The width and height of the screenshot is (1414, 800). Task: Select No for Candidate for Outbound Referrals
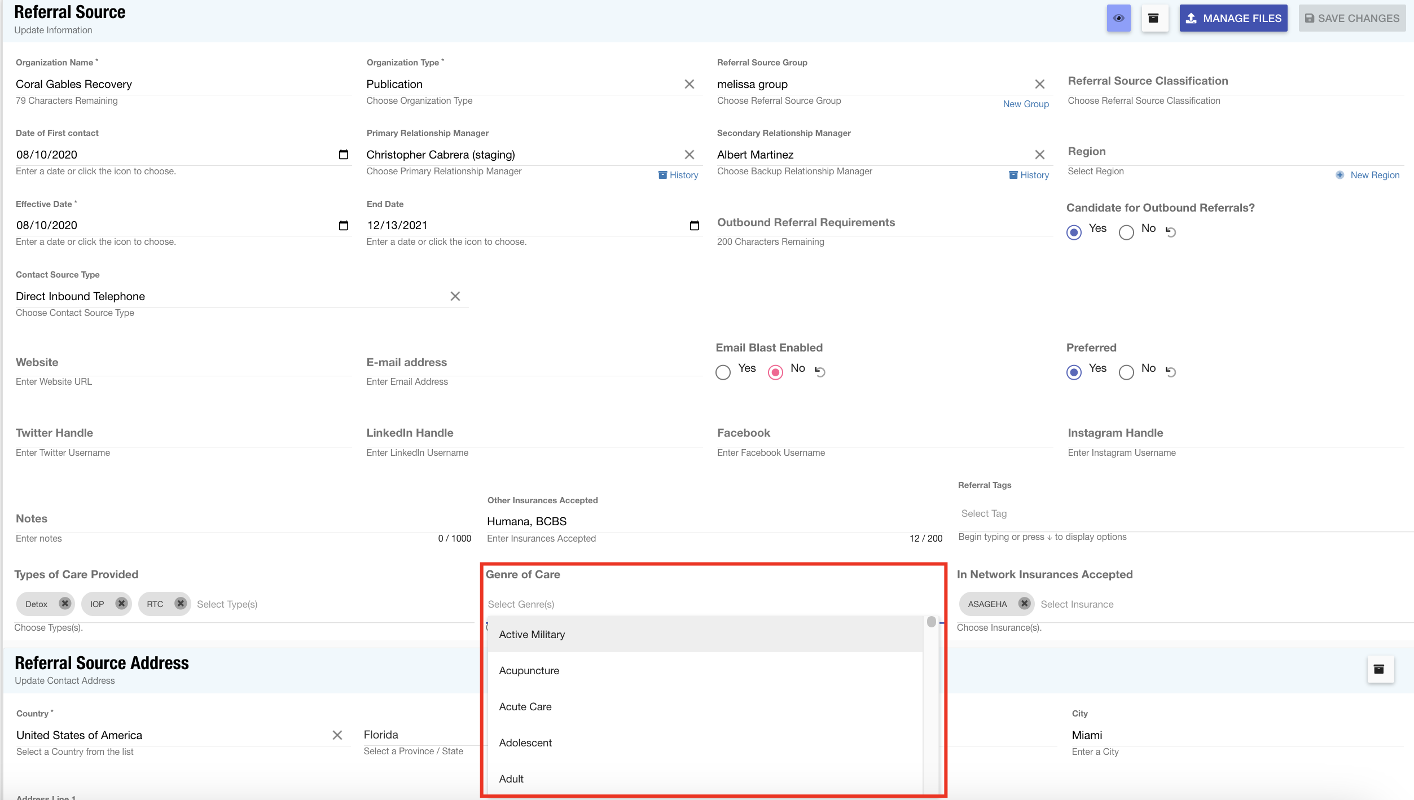click(x=1126, y=232)
